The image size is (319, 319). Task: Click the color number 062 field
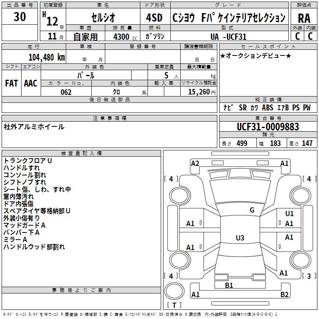click(x=66, y=92)
